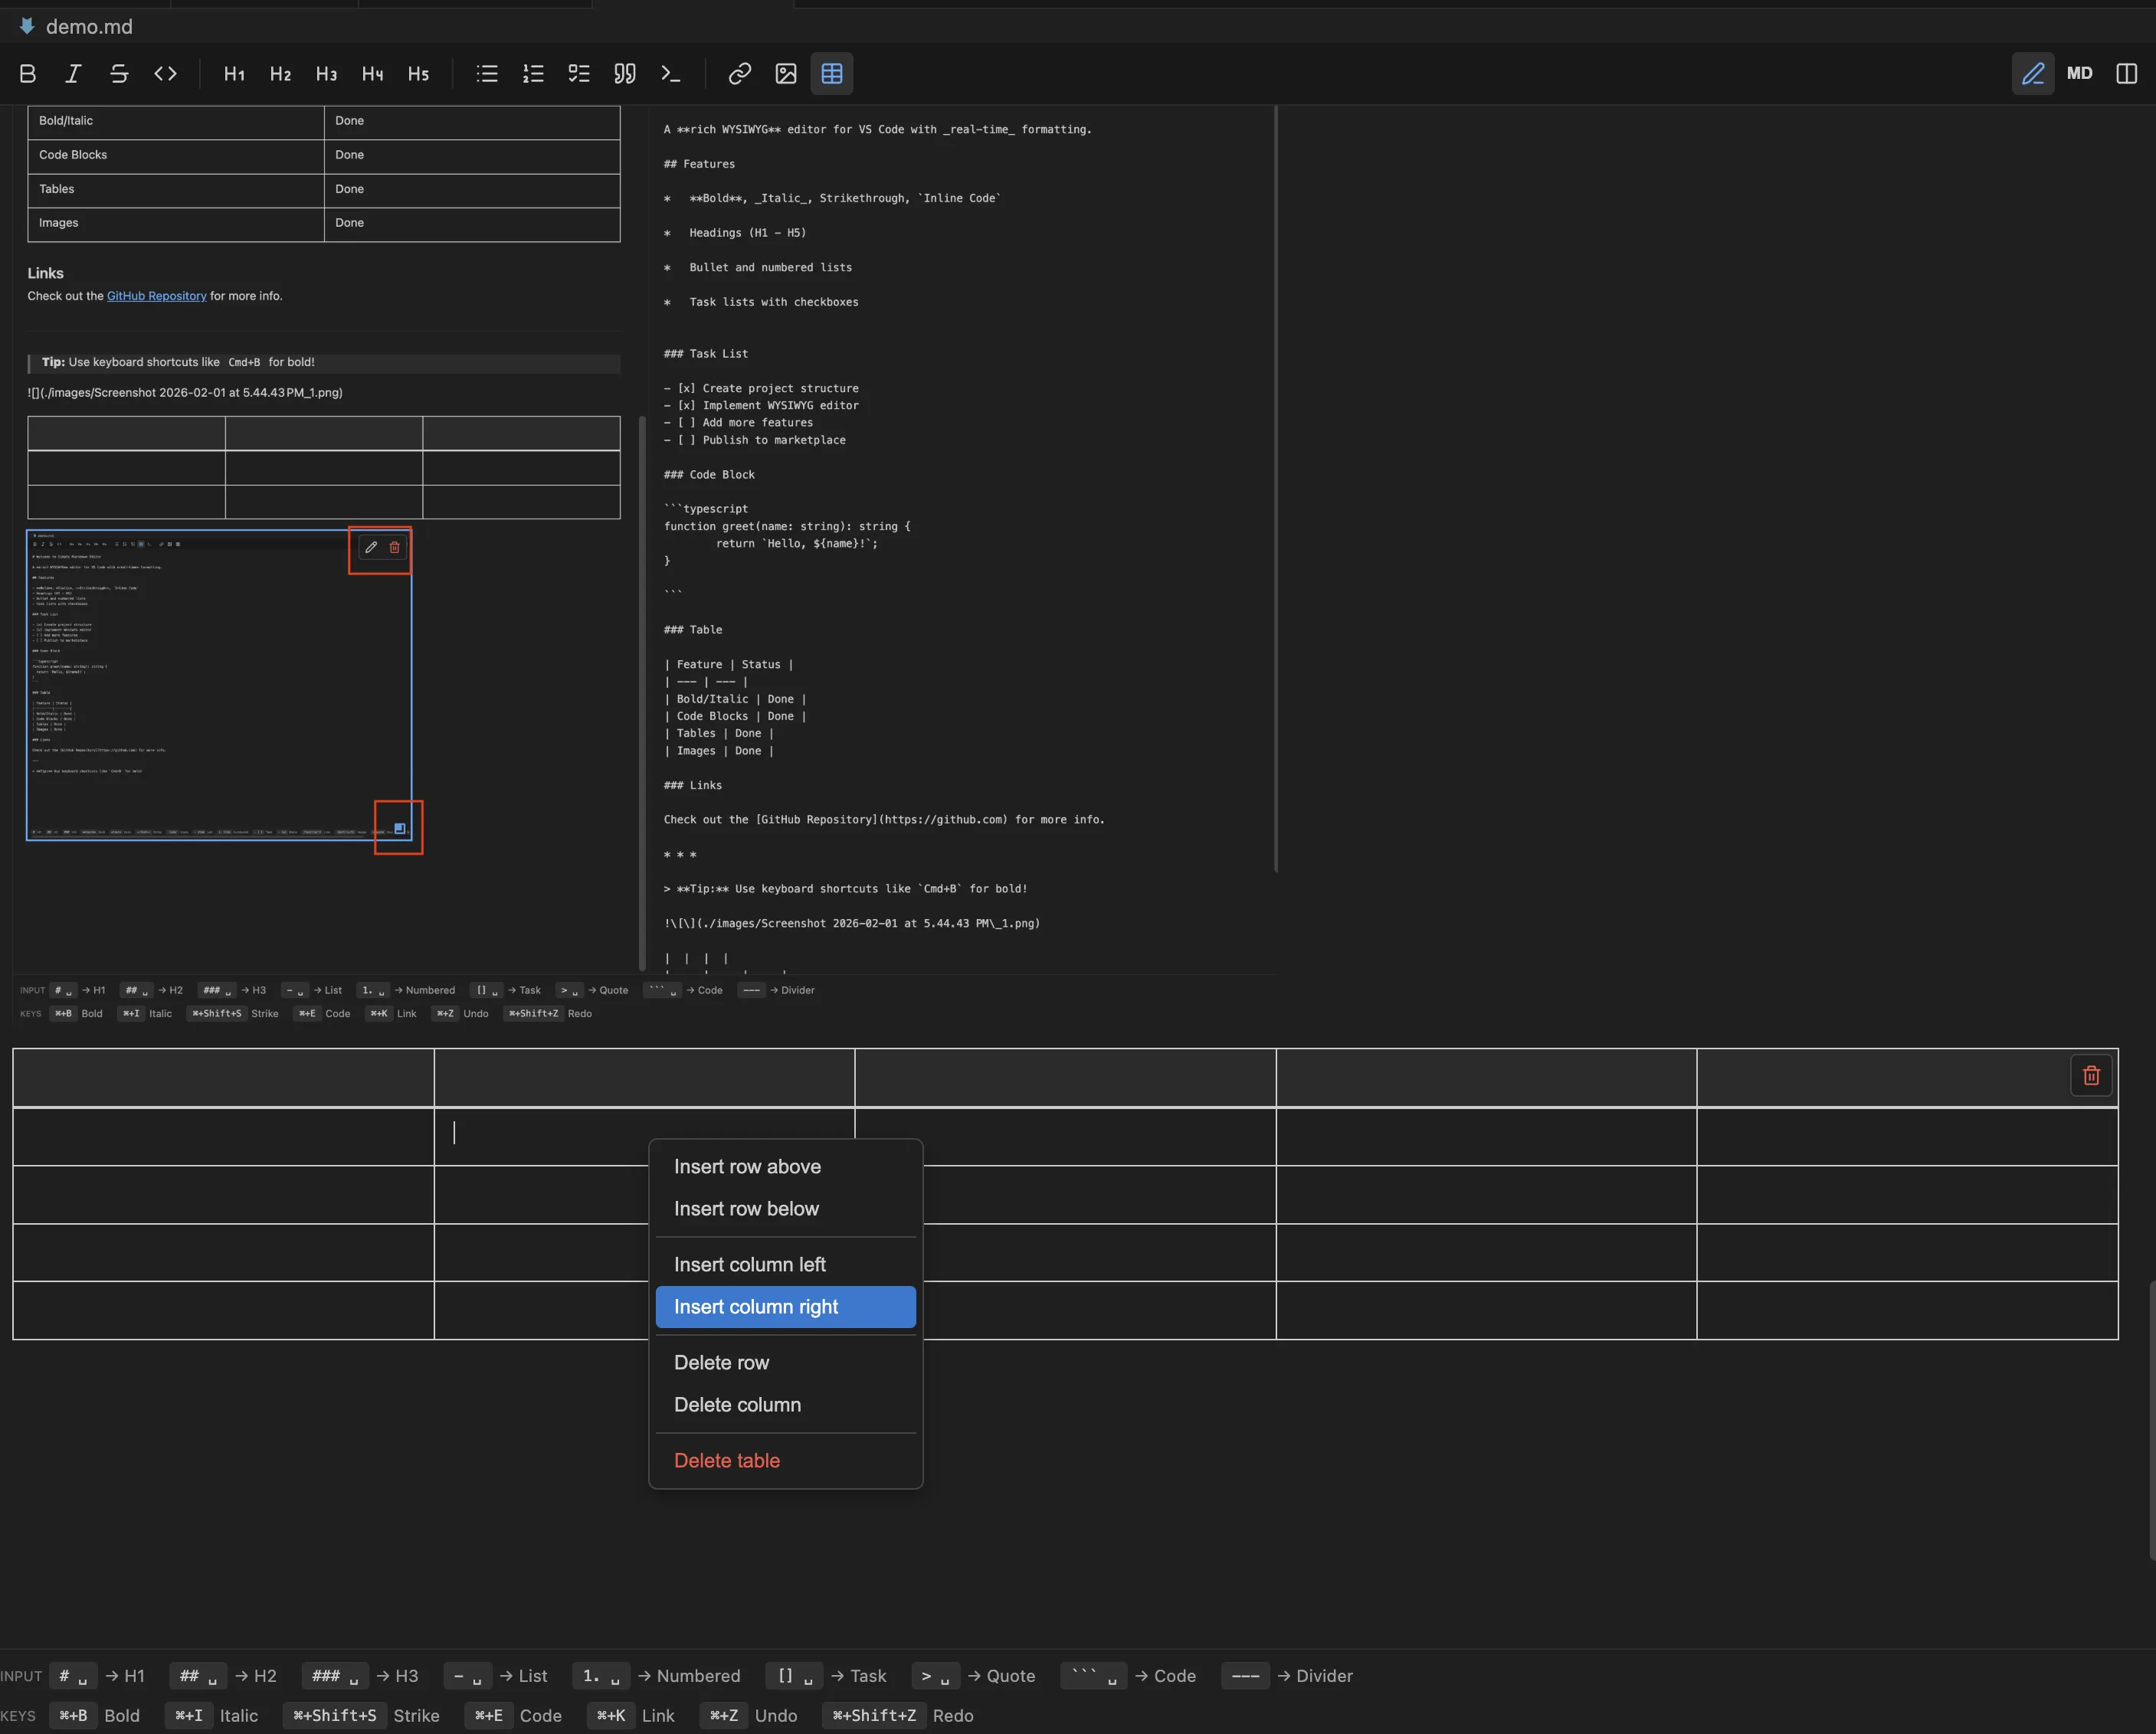Insert a blockquote from the toolbar
The image size is (2156, 1734).
(624, 73)
